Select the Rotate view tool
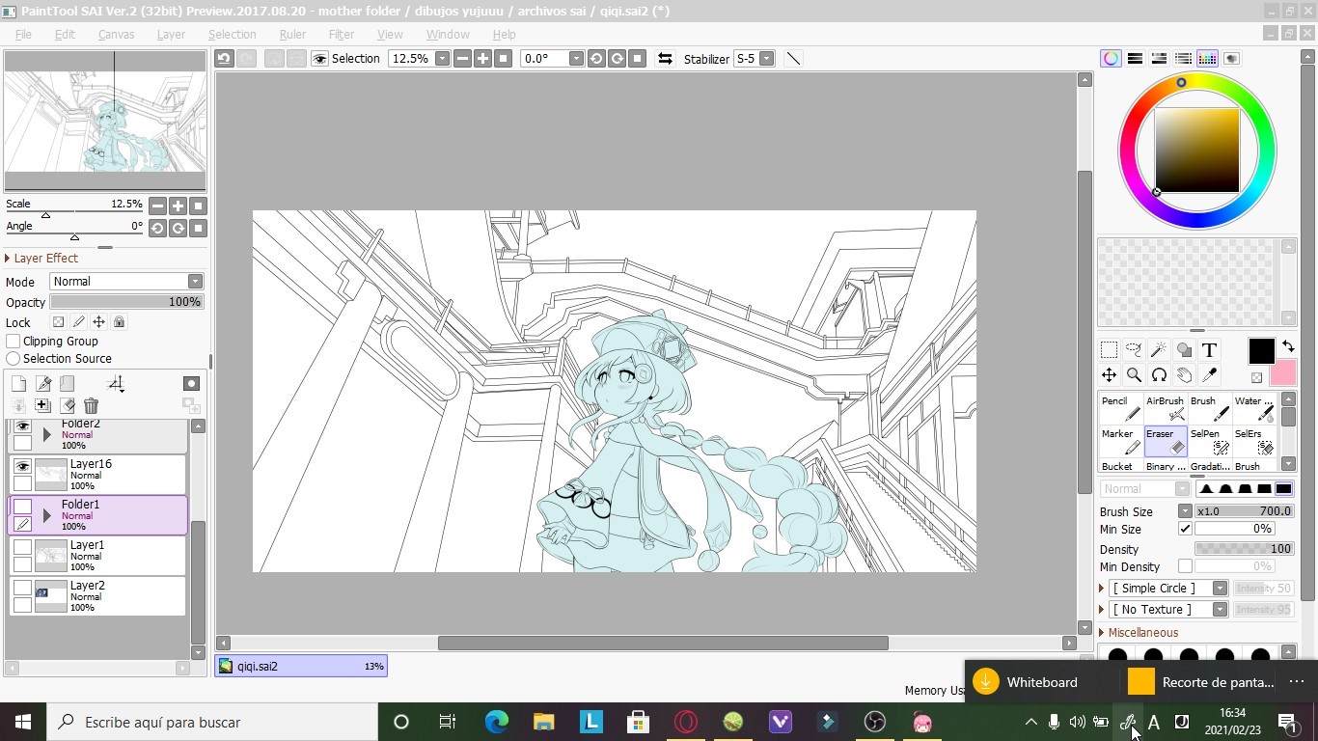The height and width of the screenshot is (741, 1318). [x=1159, y=375]
